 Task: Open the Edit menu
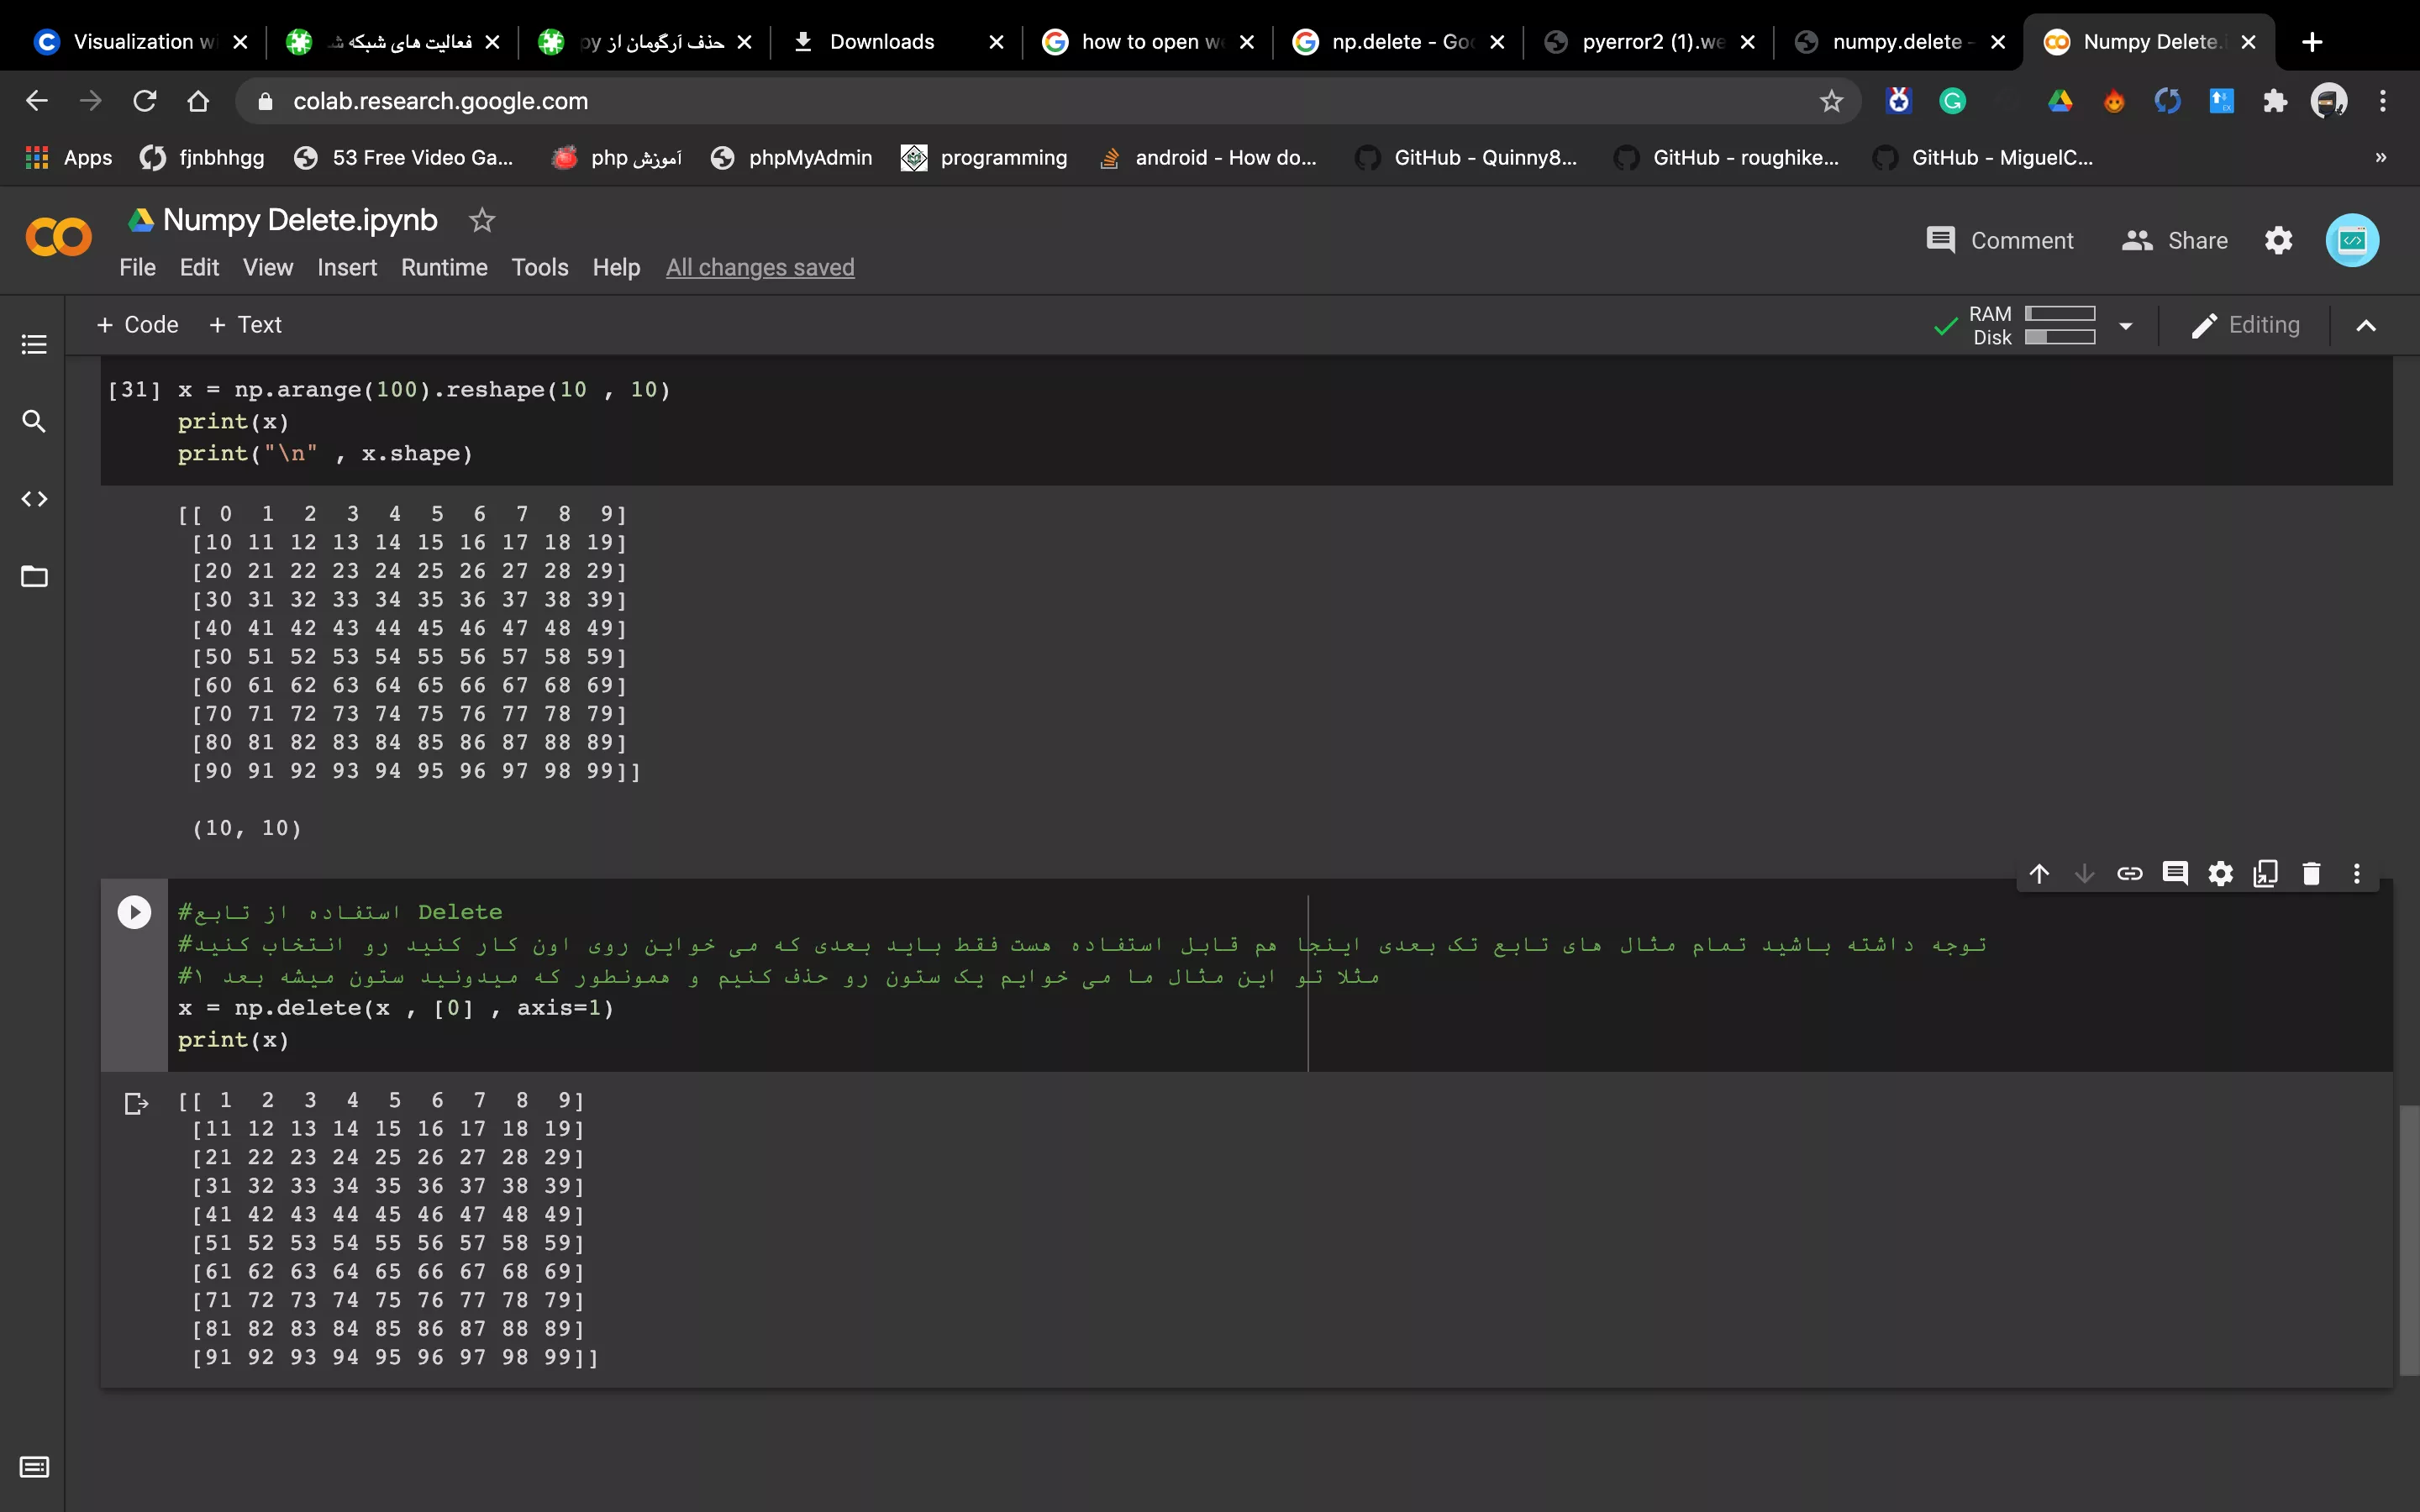(x=199, y=268)
